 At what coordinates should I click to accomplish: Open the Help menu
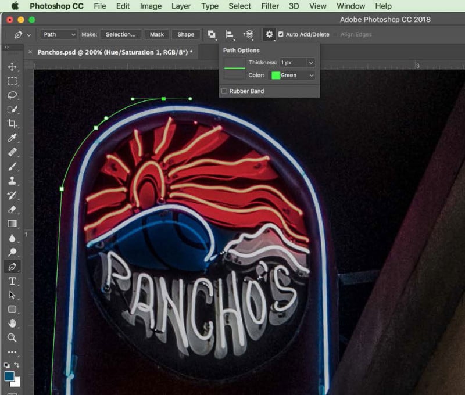click(x=383, y=6)
